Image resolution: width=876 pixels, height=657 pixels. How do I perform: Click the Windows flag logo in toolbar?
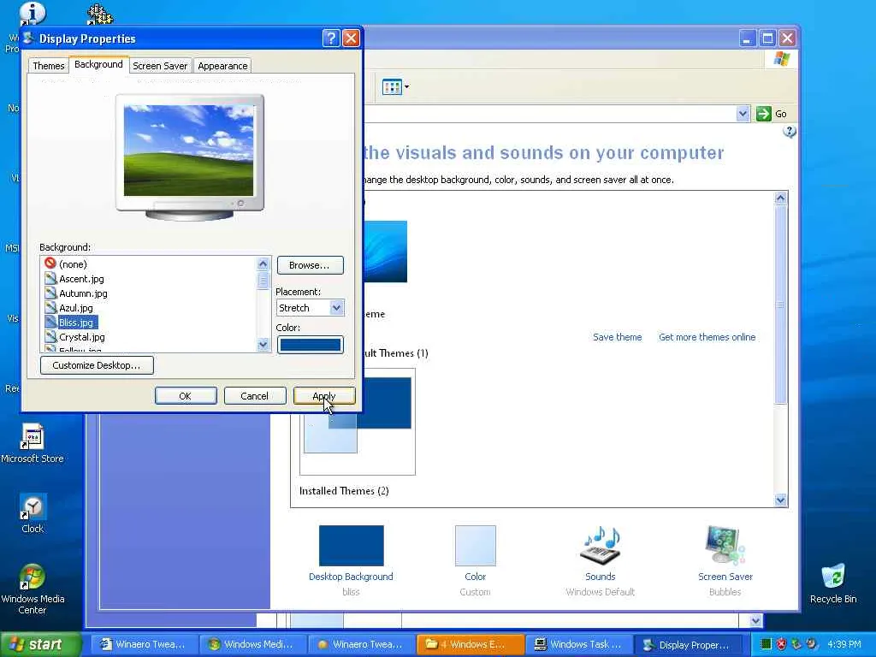click(x=782, y=59)
